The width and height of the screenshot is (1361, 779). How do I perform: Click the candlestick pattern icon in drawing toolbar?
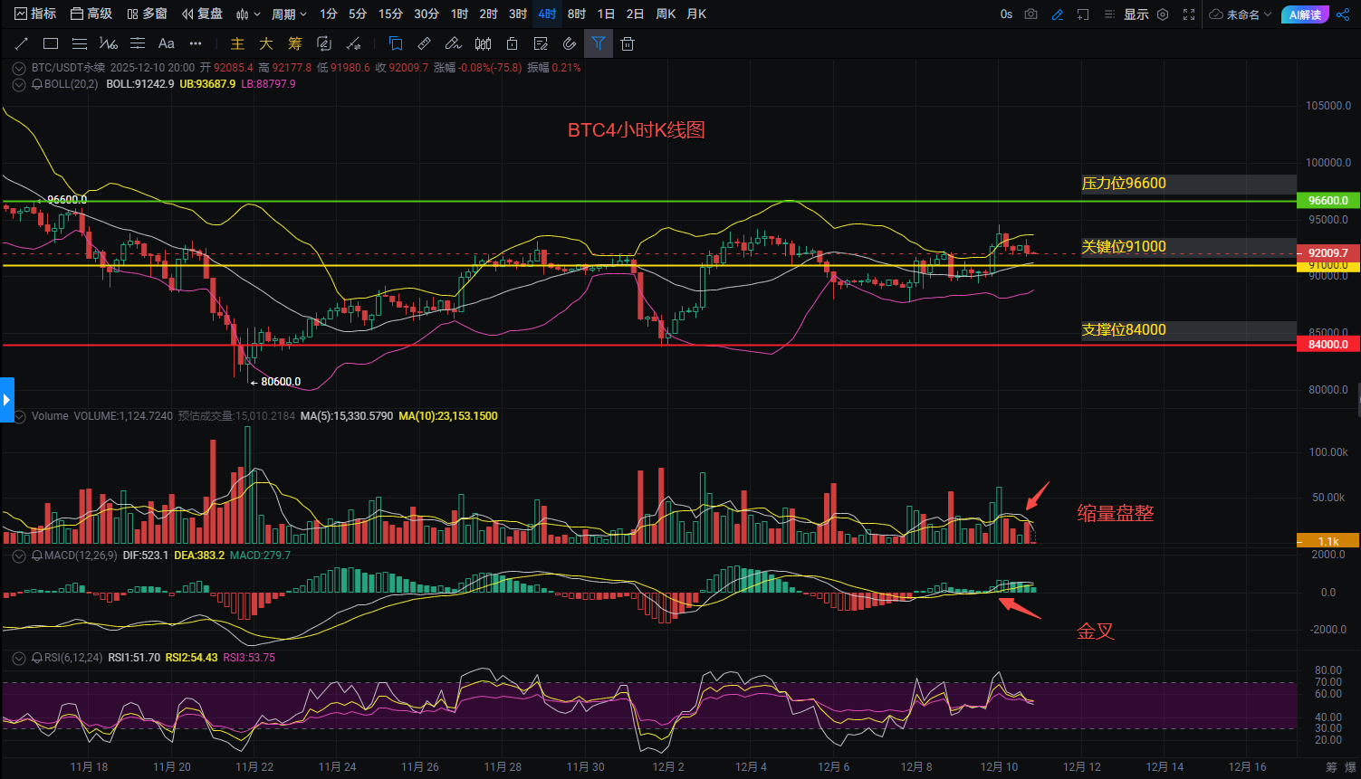[x=484, y=43]
